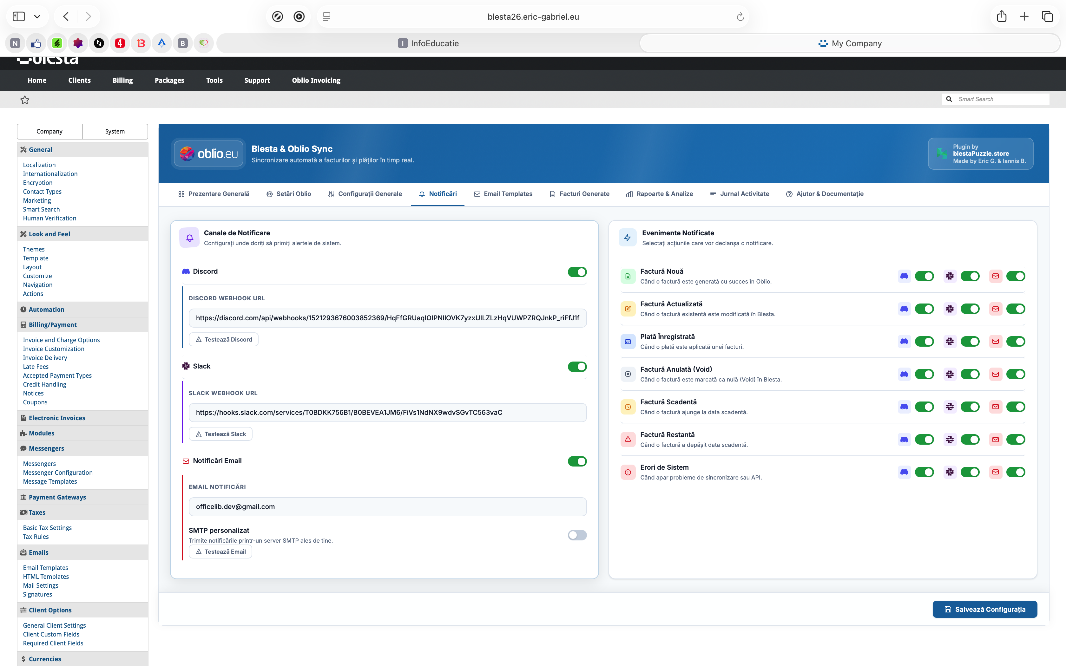Open the Oblio Invoicing menu
This screenshot has height=666, width=1066.
(316, 80)
